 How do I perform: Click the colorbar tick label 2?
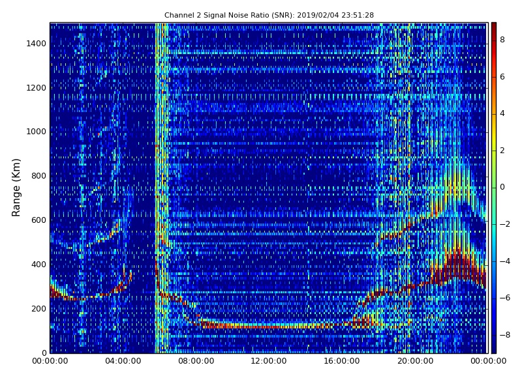pyautogui.click(x=502, y=151)
